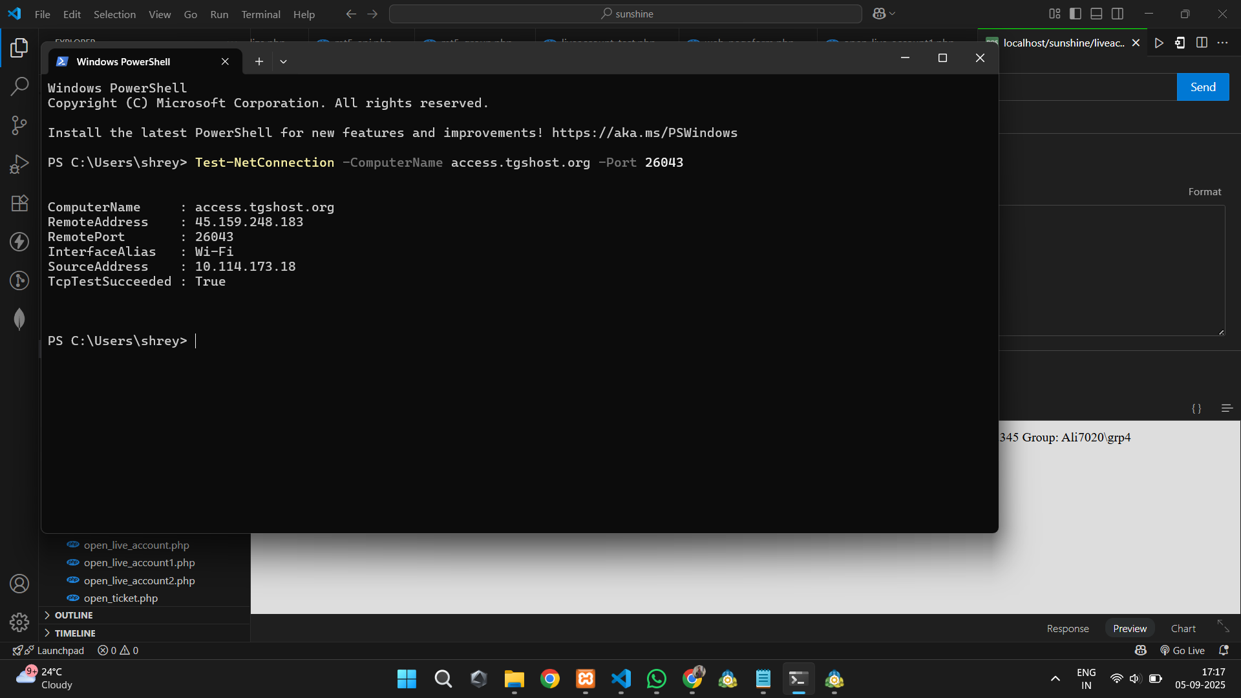Open the Extensions view
Image resolution: width=1241 pixels, height=698 pixels.
coord(19,203)
